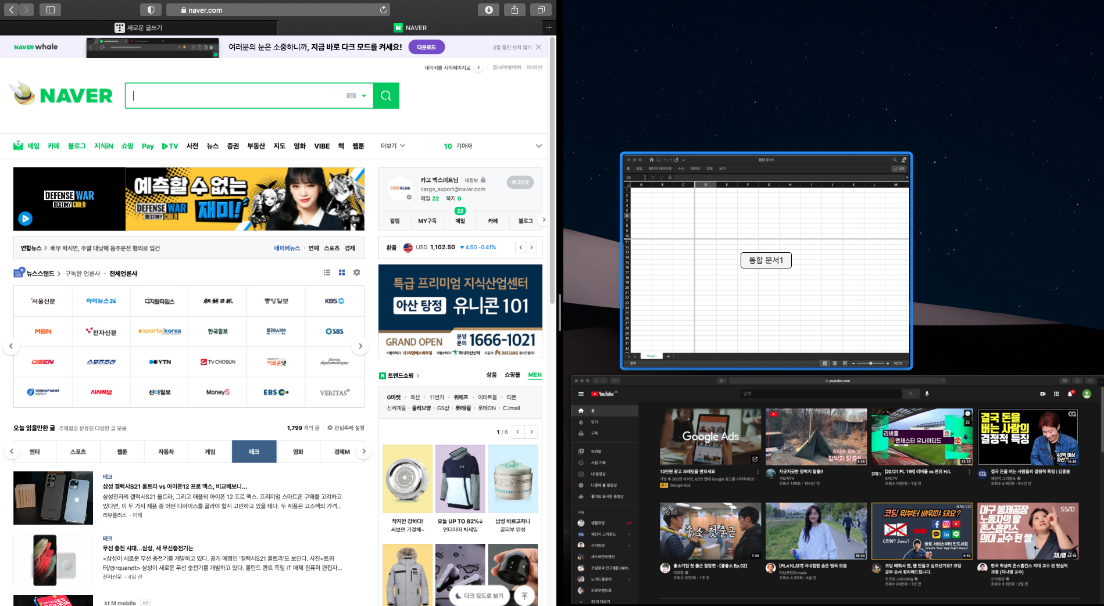Open YouTube notifications bell
1104x606 pixels.
pyautogui.click(x=1070, y=394)
